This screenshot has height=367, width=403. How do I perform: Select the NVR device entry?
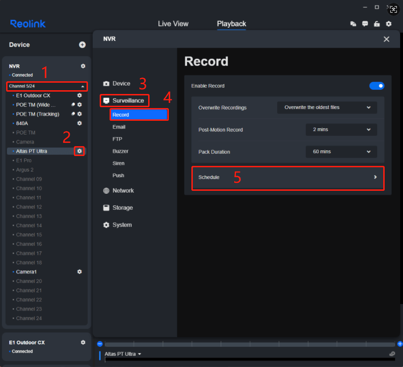[x=14, y=66]
